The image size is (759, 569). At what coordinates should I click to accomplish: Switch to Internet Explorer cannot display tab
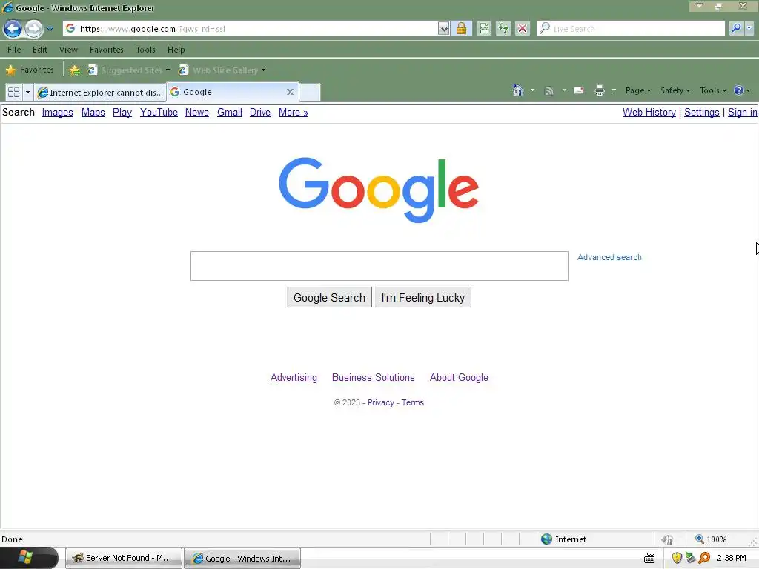[x=100, y=92]
